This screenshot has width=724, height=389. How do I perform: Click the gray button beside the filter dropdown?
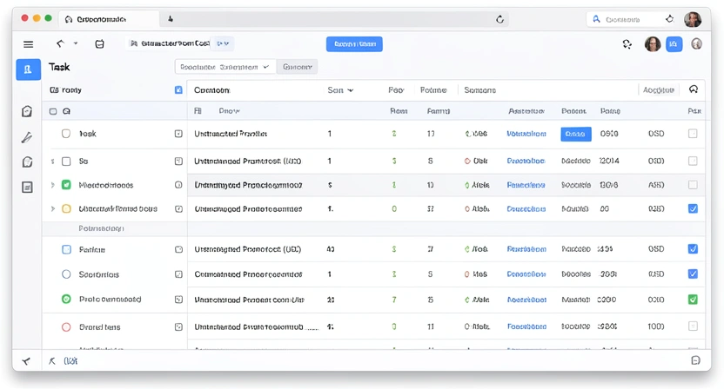298,67
